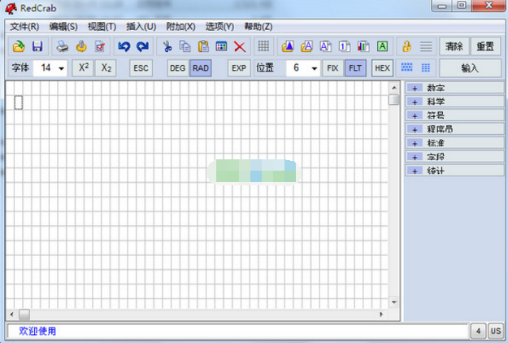The height and width of the screenshot is (343, 508).
Task: Click the green framed A icon
Action: click(x=382, y=46)
